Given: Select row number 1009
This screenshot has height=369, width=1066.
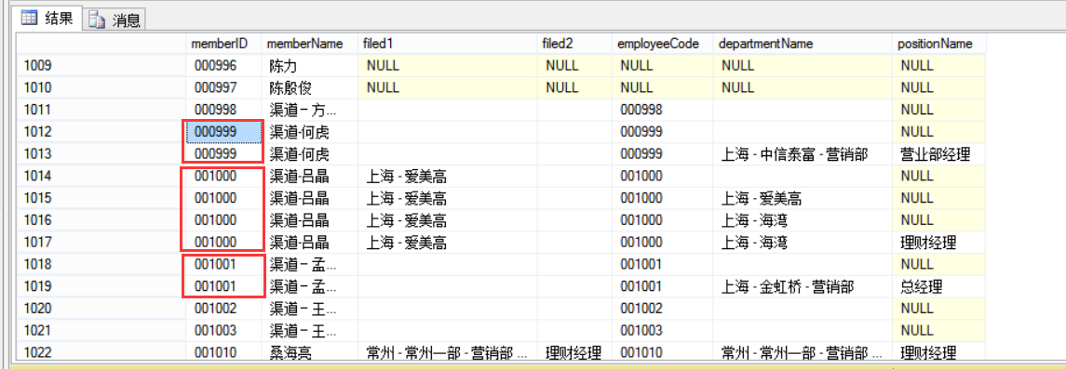Looking at the screenshot, I should tap(101, 66).
